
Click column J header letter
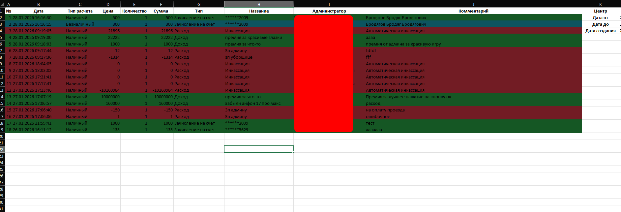(x=473, y=4)
